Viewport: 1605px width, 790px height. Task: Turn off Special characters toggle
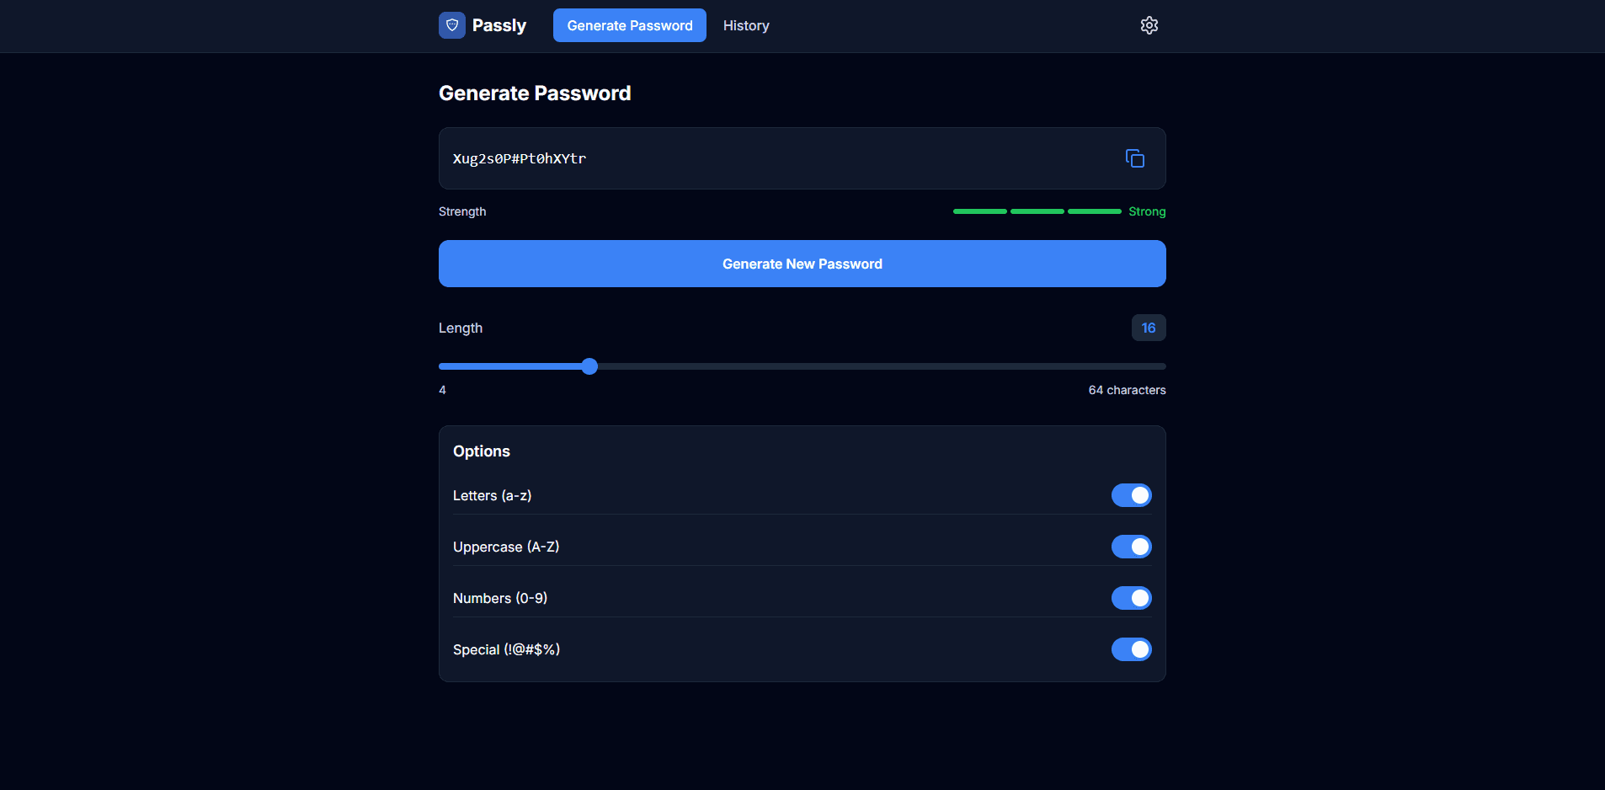point(1132,649)
